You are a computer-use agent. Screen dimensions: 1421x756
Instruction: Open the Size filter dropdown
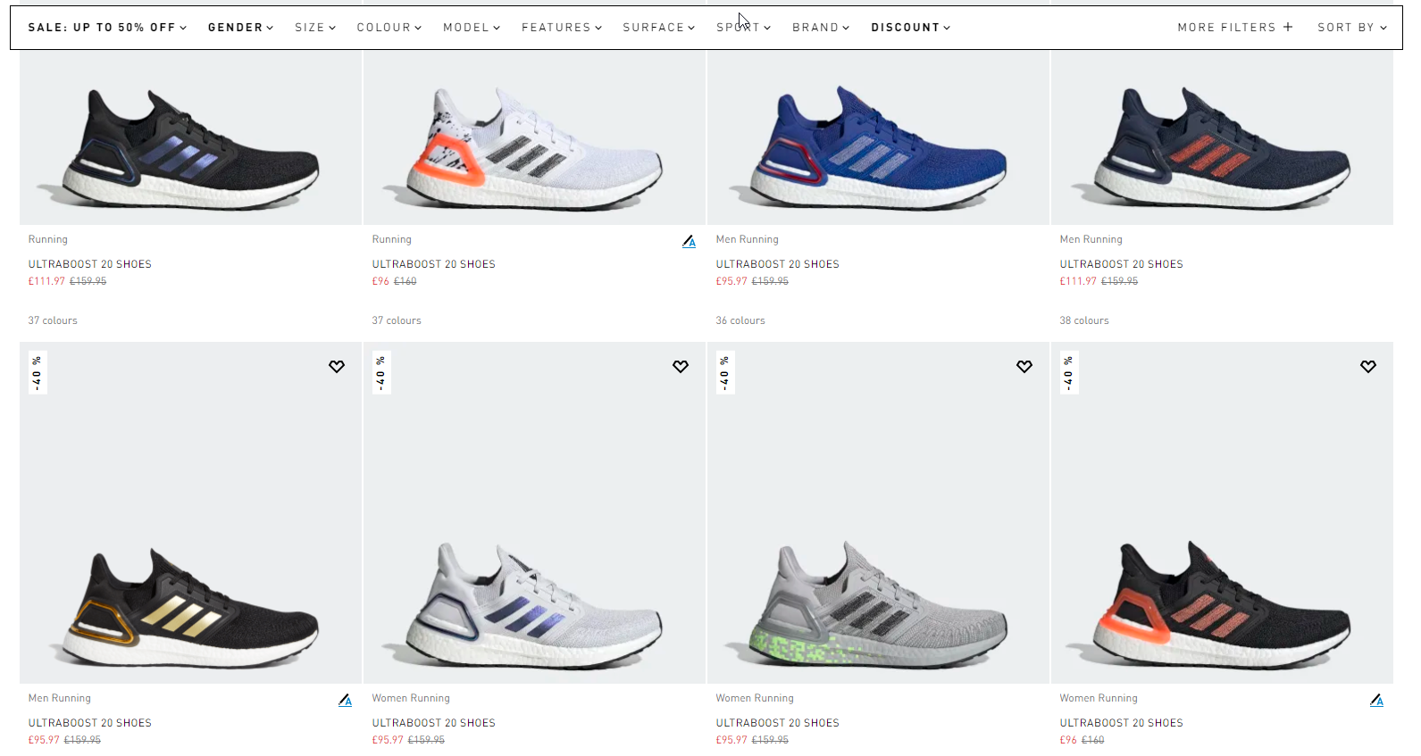coord(315,28)
